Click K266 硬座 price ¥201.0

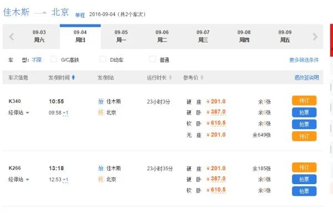point(216,168)
